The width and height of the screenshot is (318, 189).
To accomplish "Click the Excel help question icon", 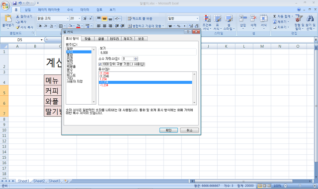I will [x=299, y=9].
